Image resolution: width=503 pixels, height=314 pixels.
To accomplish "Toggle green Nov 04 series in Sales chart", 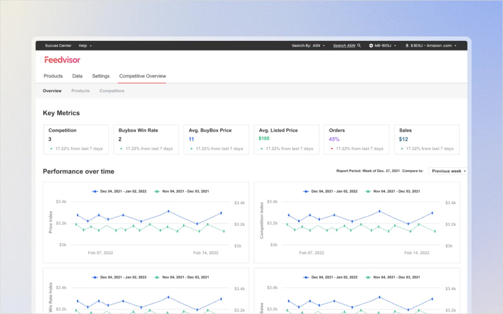I will (x=392, y=277).
